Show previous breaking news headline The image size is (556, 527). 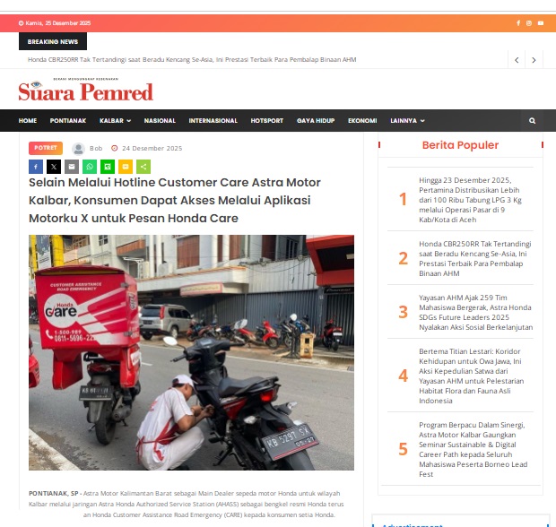pyautogui.click(x=517, y=60)
